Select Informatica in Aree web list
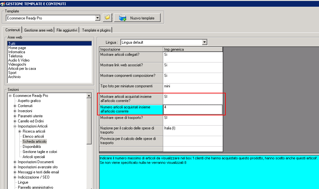 tap(17, 52)
